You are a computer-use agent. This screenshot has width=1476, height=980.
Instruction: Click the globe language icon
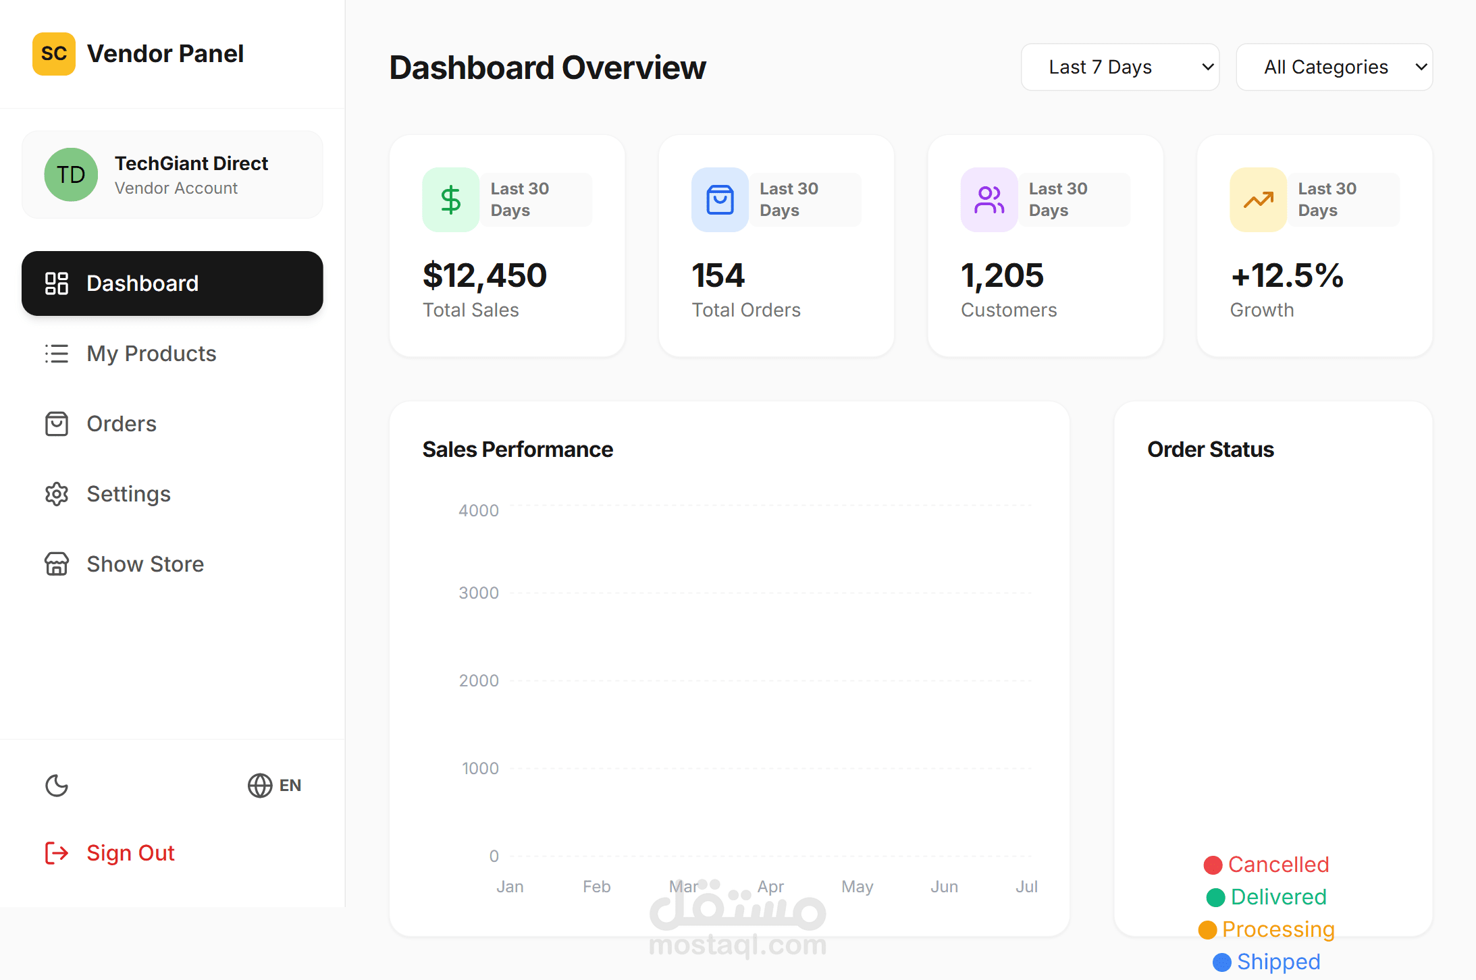tap(259, 786)
